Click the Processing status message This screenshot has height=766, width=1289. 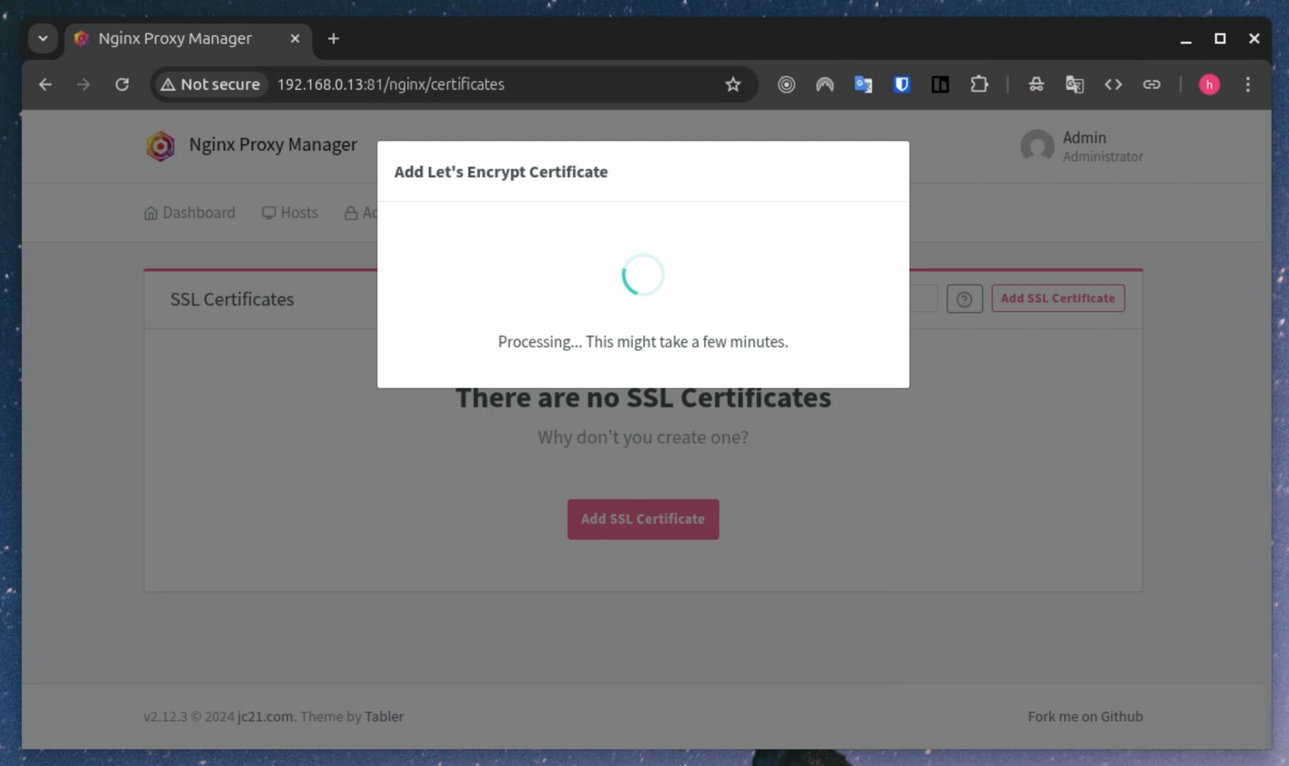coord(642,341)
